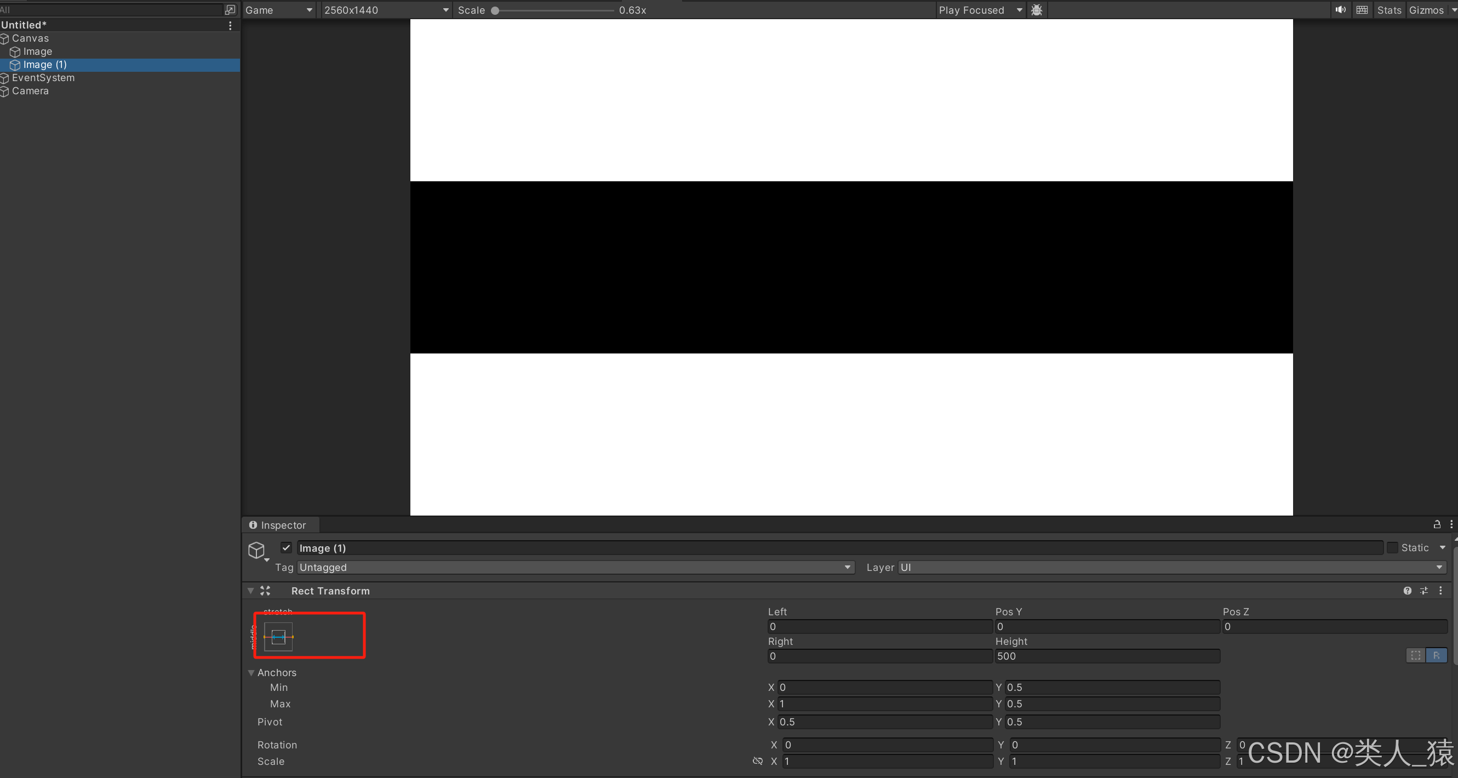
Task: Open the Game view dropdown tab
Action: pyautogui.click(x=278, y=10)
